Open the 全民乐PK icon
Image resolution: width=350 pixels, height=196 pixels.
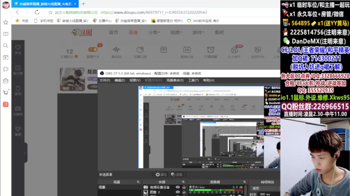[x=258, y=49]
